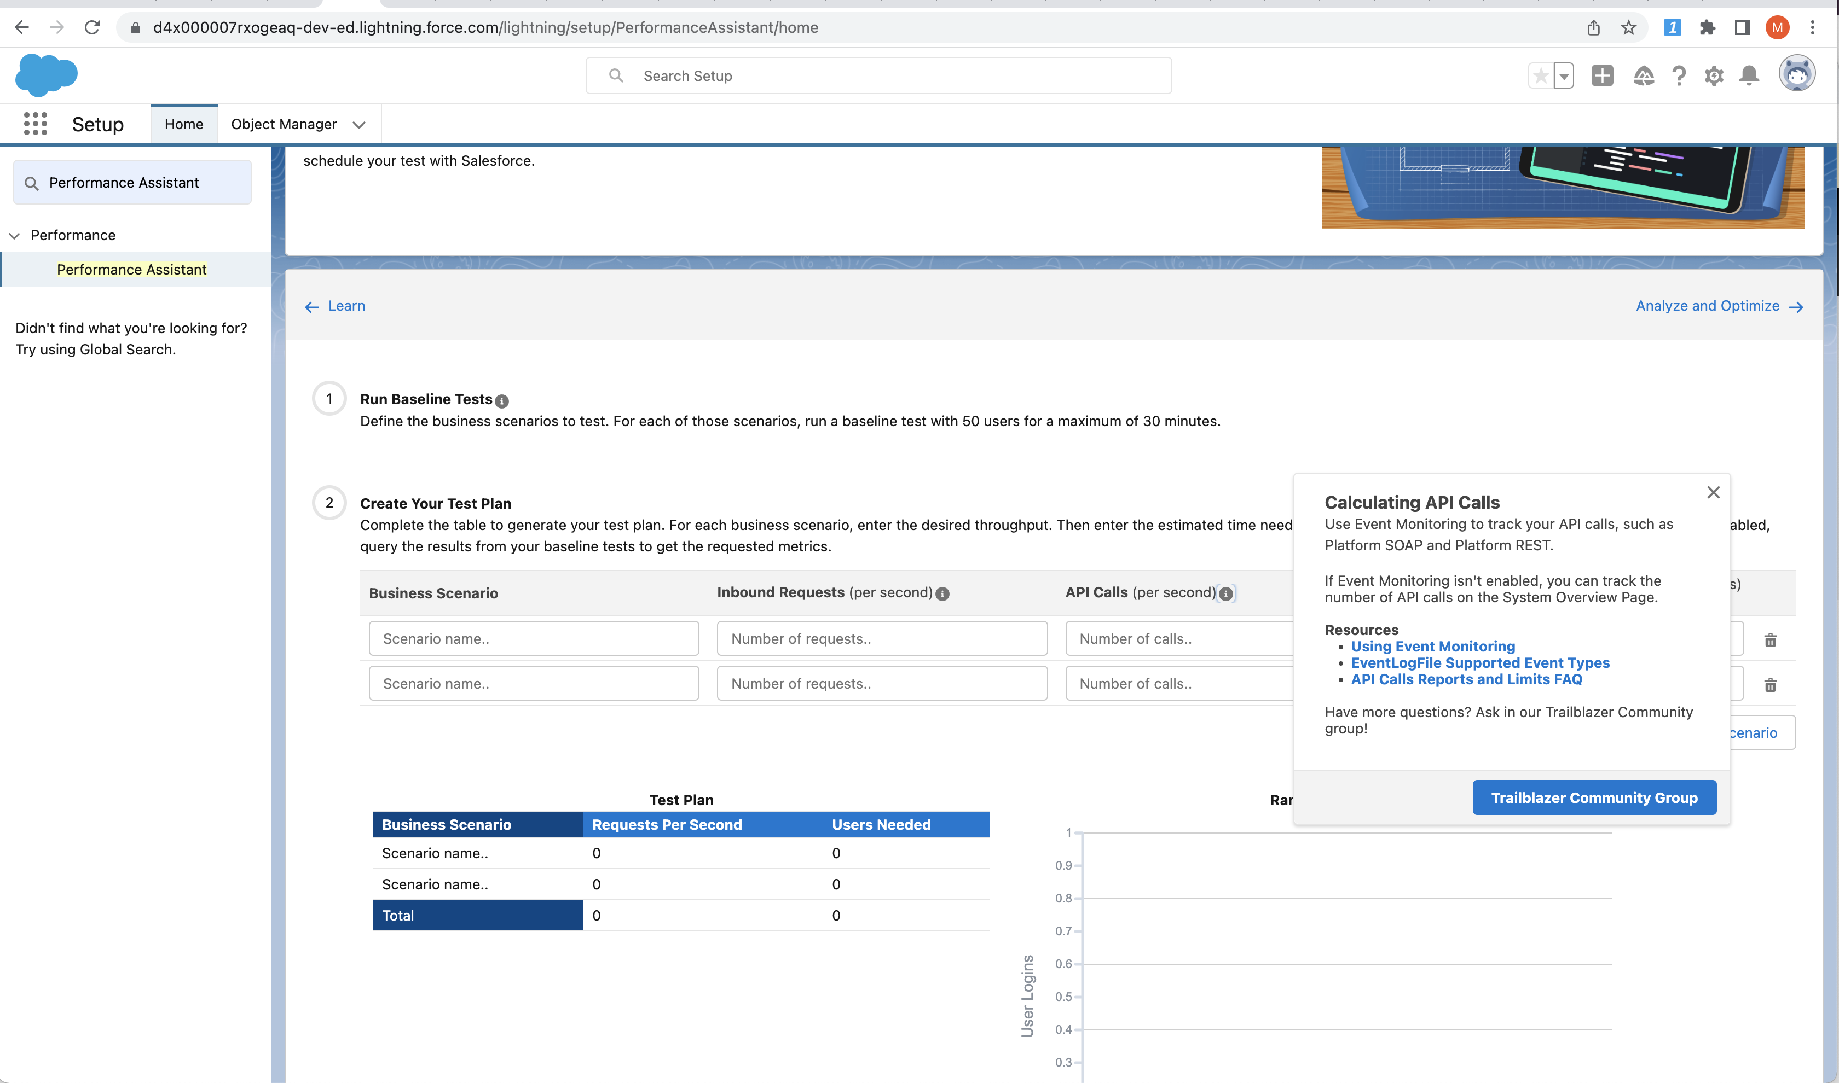Image resolution: width=1839 pixels, height=1083 pixels.
Task: Open the favorites list dropdown arrow
Action: (1564, 76)
